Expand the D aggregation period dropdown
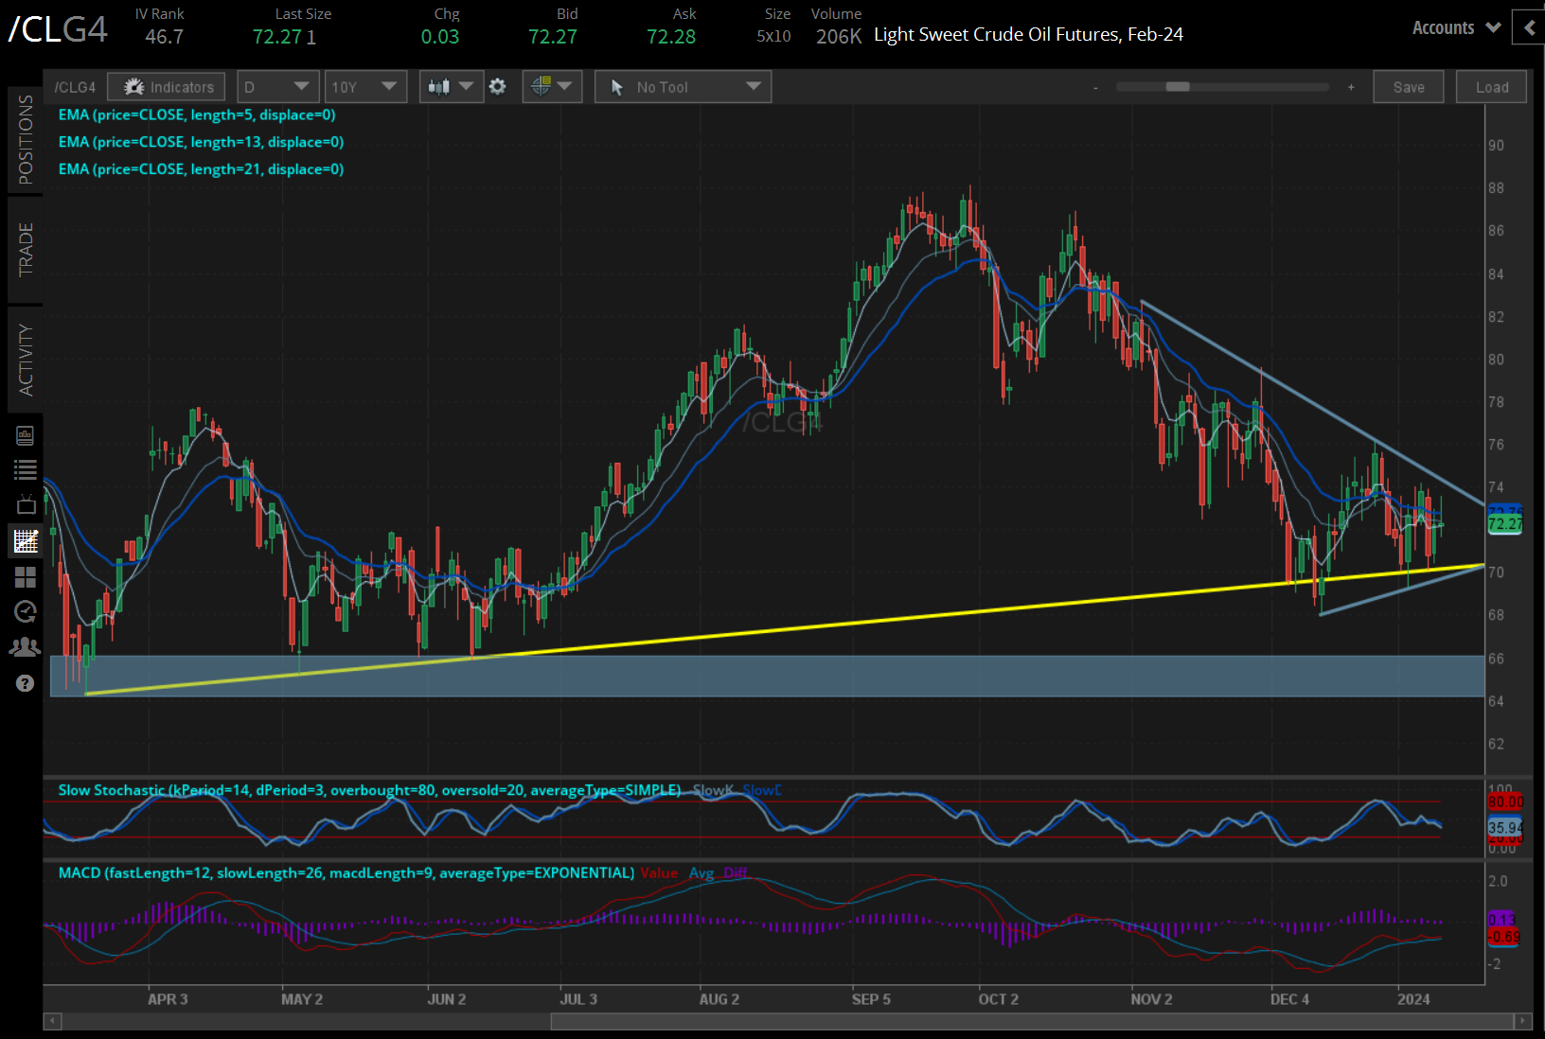The width and height of the screenshot is (1545, 1039). [276, 87]
